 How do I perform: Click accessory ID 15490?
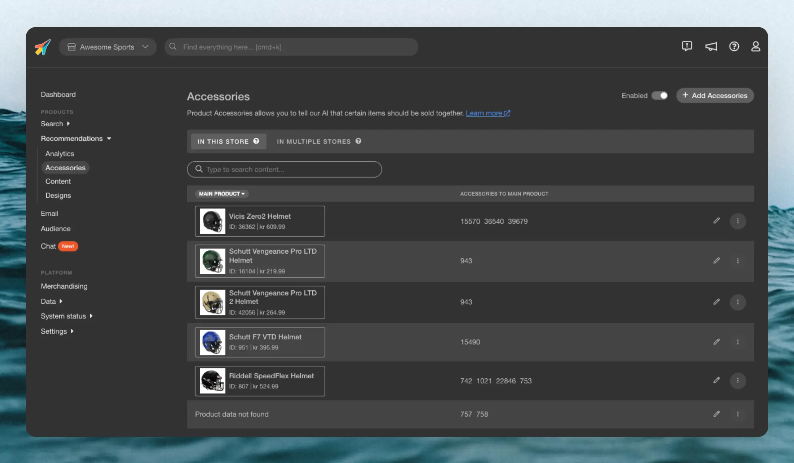470,342
